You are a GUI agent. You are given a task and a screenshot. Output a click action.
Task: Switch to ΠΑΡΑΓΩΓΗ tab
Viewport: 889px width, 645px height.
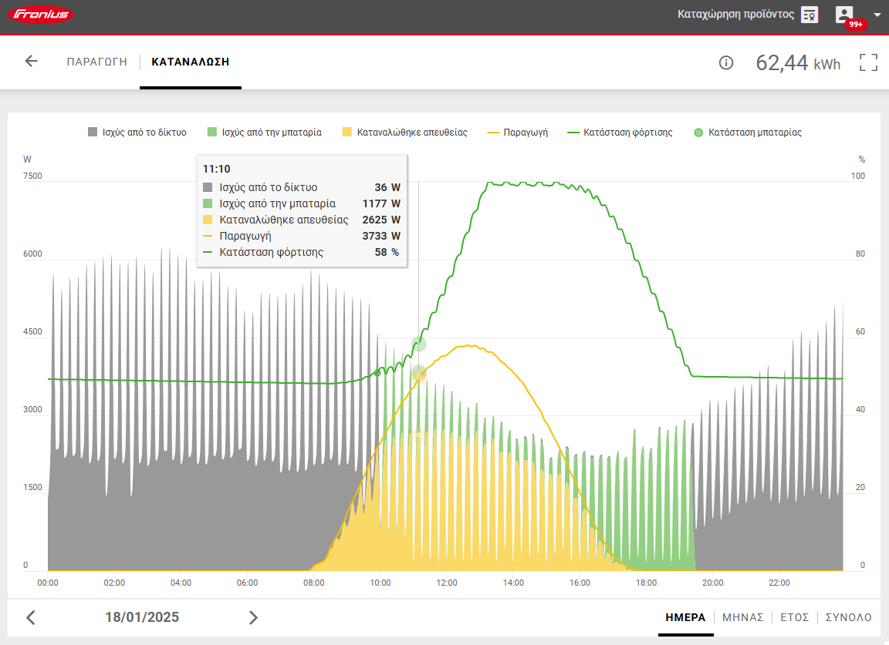pyautogui.click(x=96, y=62)
